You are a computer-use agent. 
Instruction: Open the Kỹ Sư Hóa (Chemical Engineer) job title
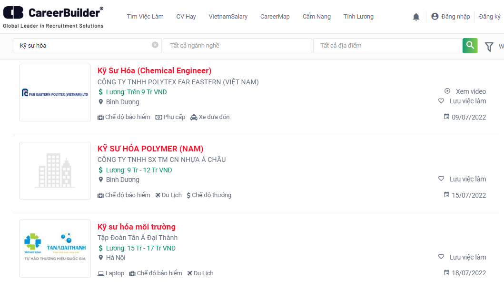point(154,70)
